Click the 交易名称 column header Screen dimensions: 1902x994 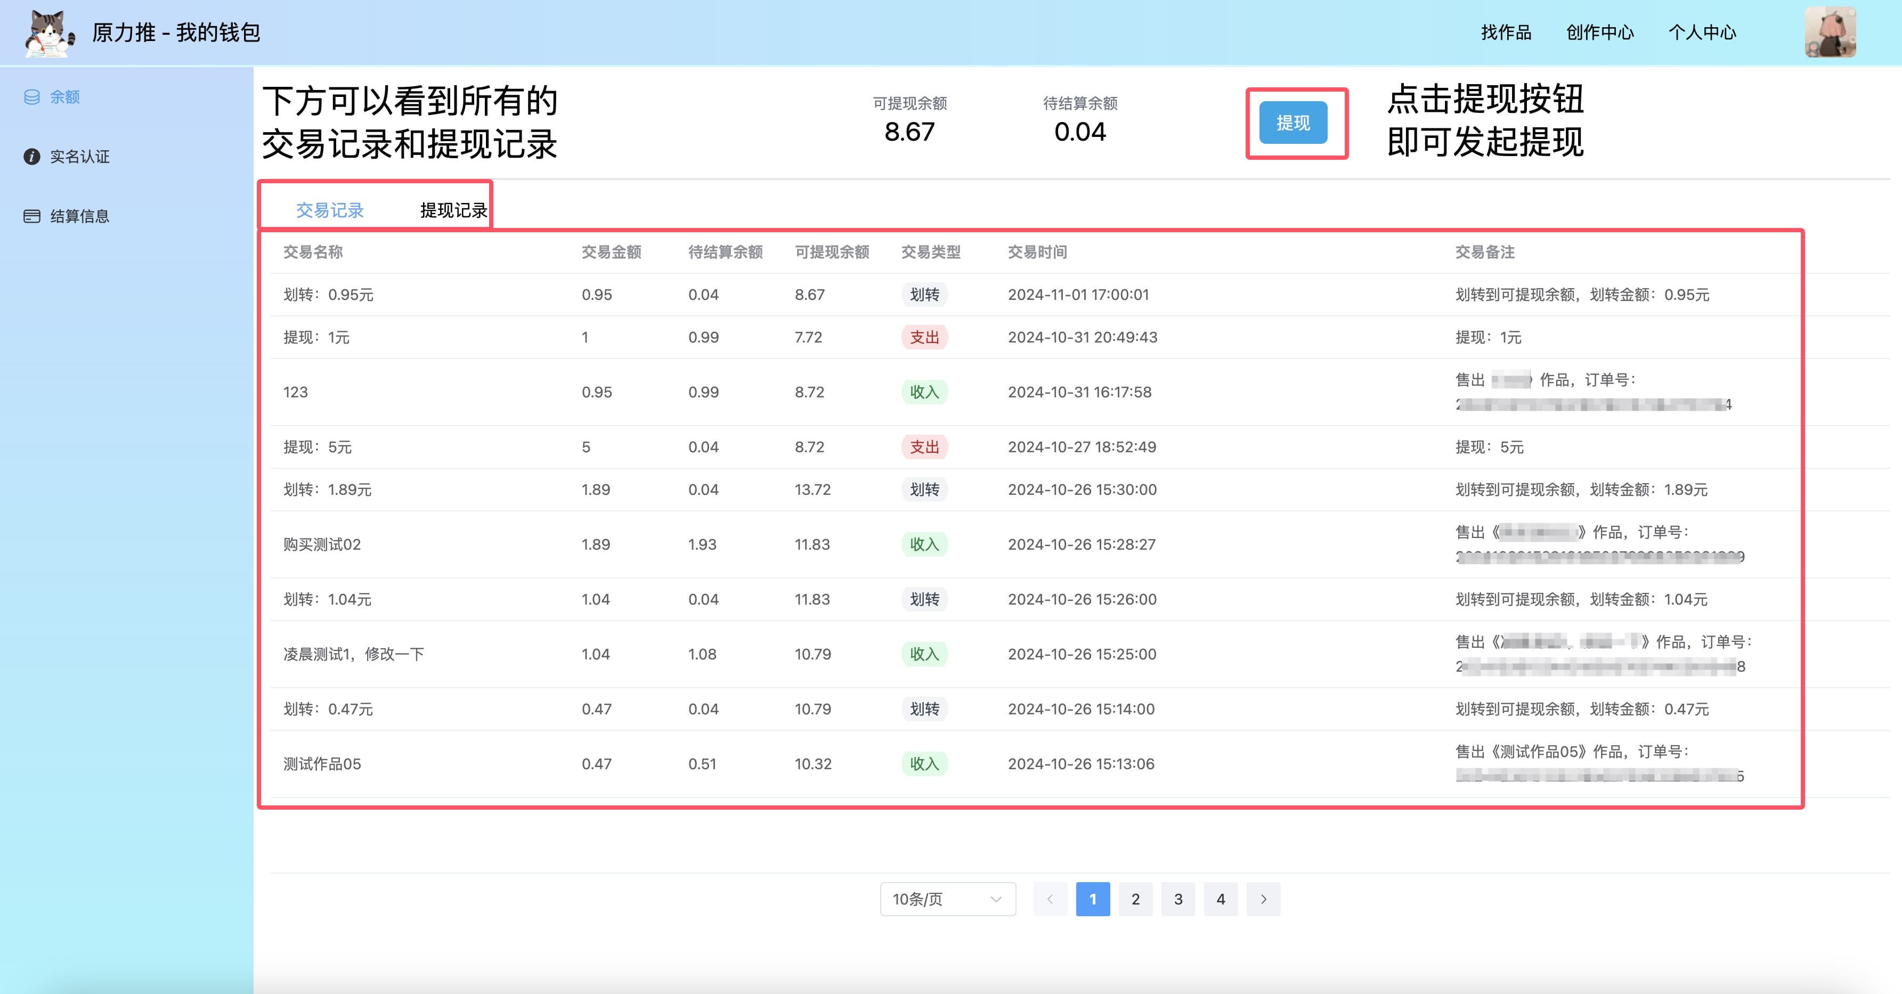313,252
